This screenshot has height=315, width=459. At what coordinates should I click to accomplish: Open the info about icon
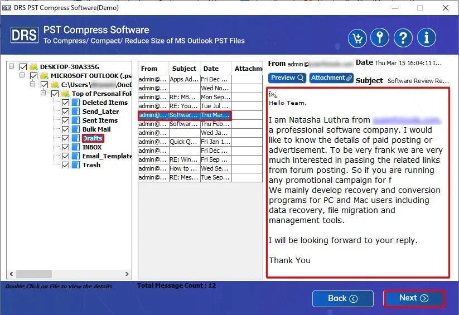point(426,38)
